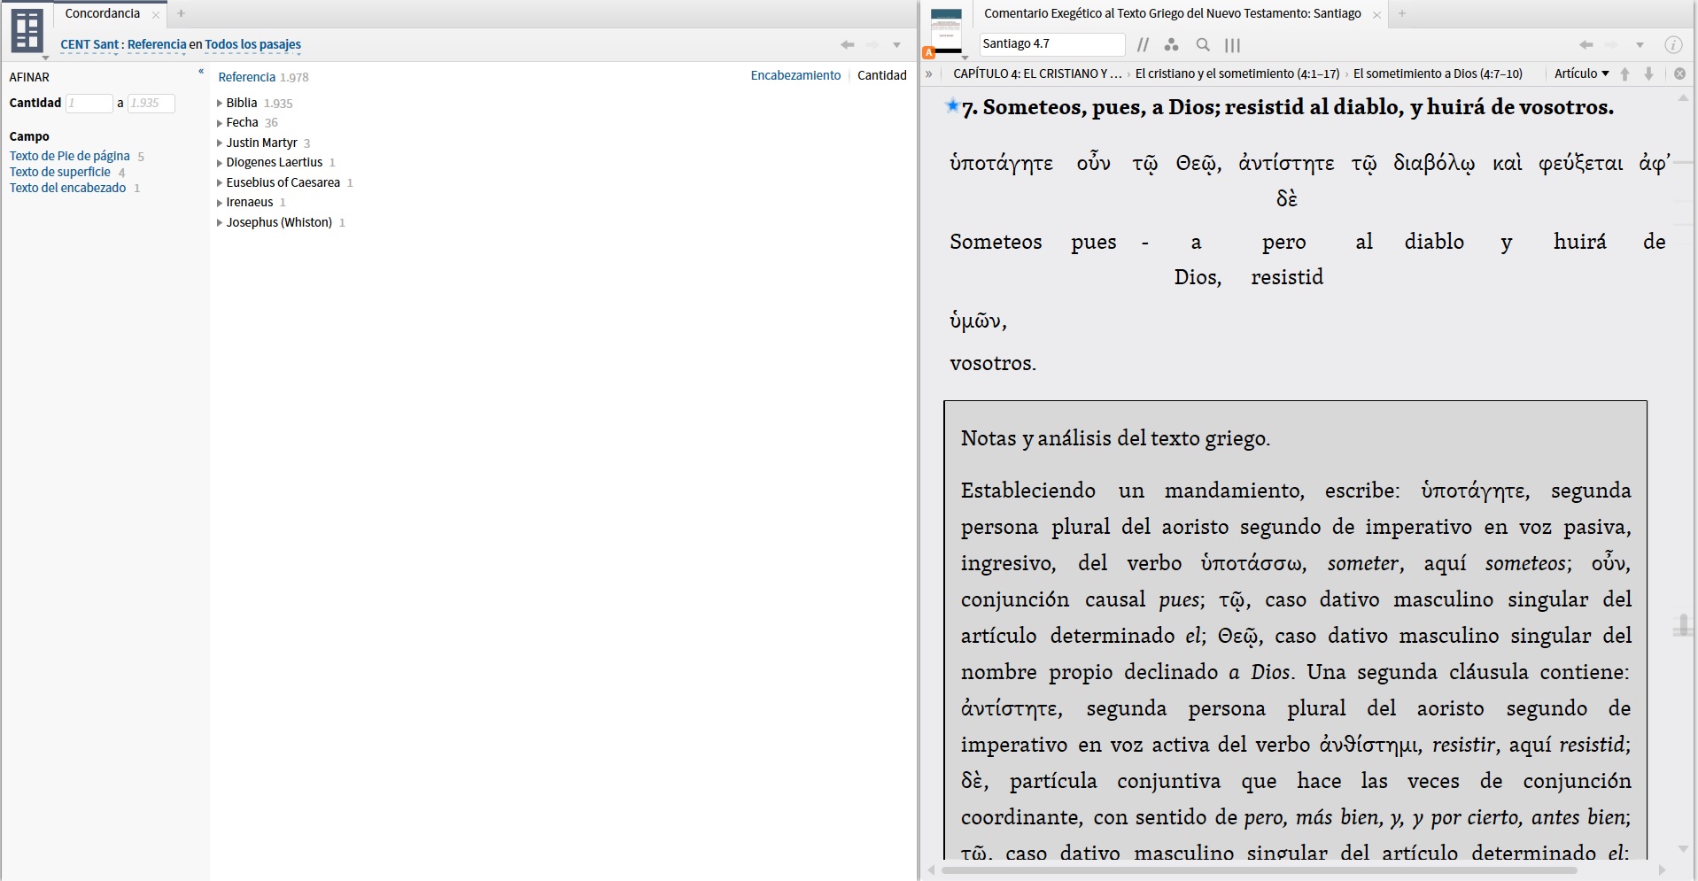Change the Referencia search type
This screenshot has width=1698, height=881.
click(x=157, y=44)
